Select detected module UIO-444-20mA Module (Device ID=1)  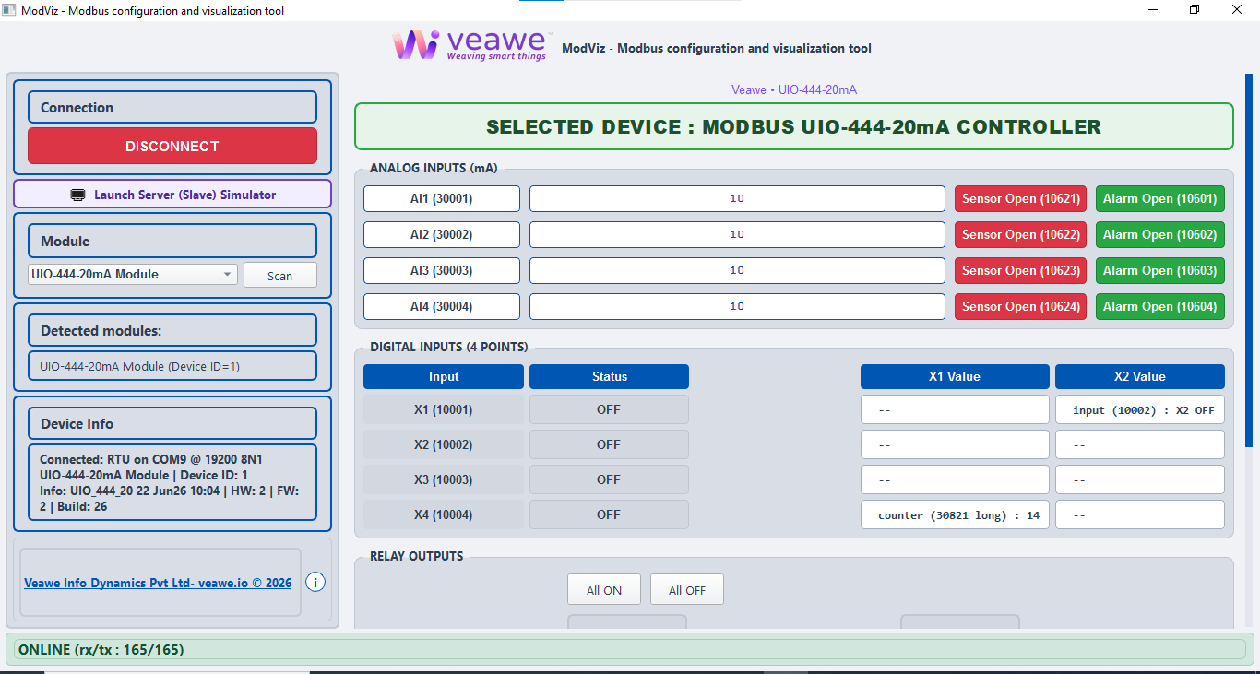(x=172, y=366)
